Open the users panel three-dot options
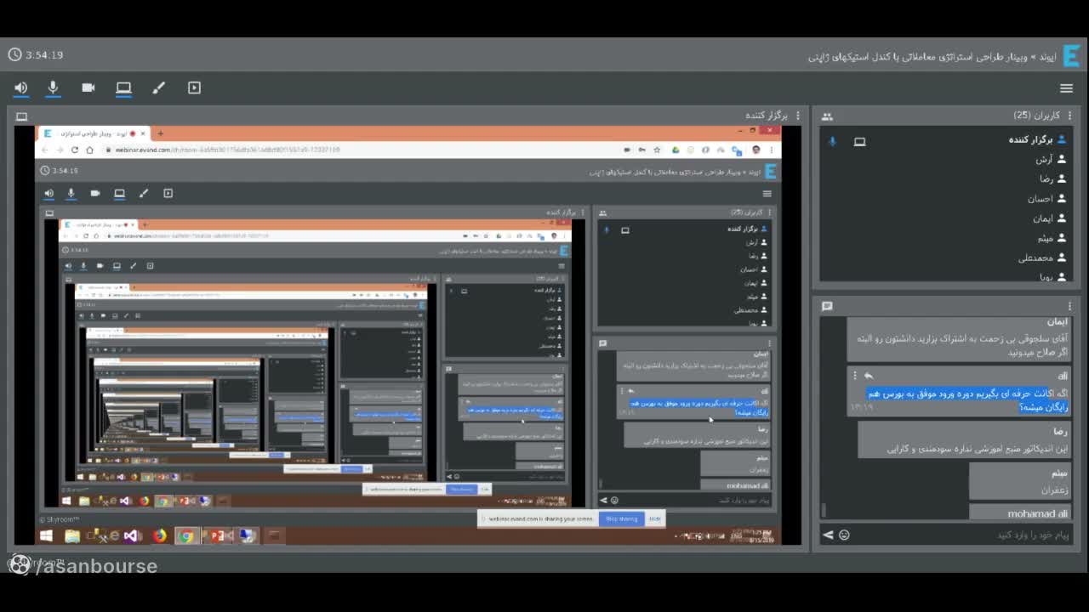Viewport: 1089px width, 612px height. click(x=1072, y=116)
